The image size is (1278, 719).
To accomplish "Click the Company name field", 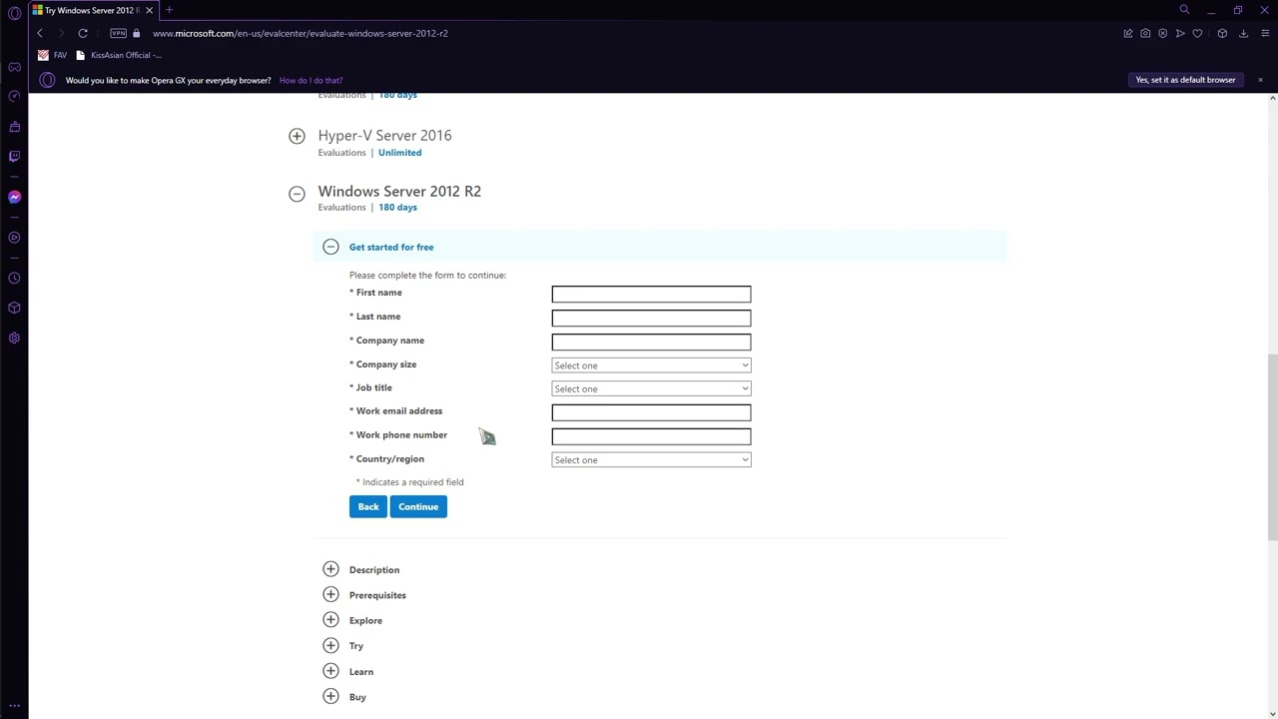I will pyautogui.click(x=651, y=342).
